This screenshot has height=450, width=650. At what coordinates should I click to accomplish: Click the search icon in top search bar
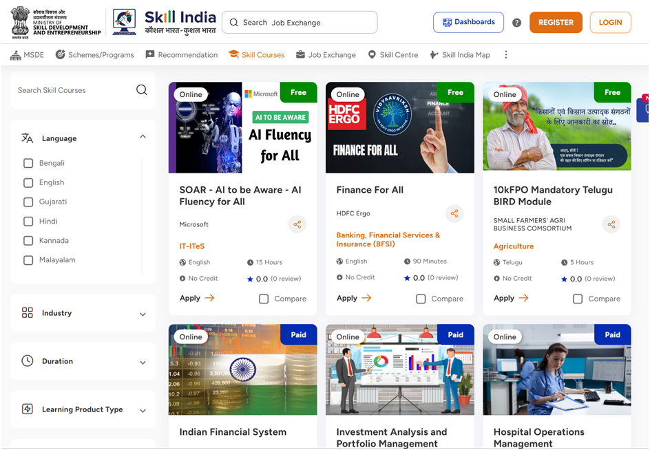[x=234, y=23]
